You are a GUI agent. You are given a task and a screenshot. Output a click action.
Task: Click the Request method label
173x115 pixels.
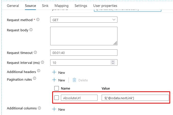pos(20,20)
